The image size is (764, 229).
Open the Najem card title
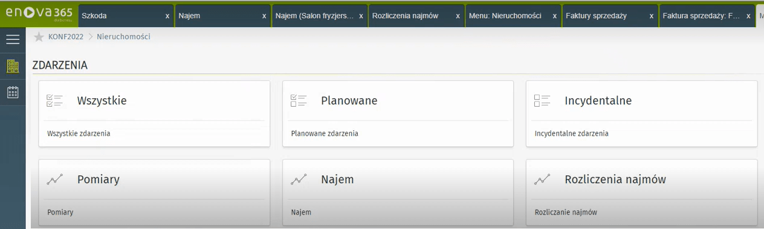337,179
